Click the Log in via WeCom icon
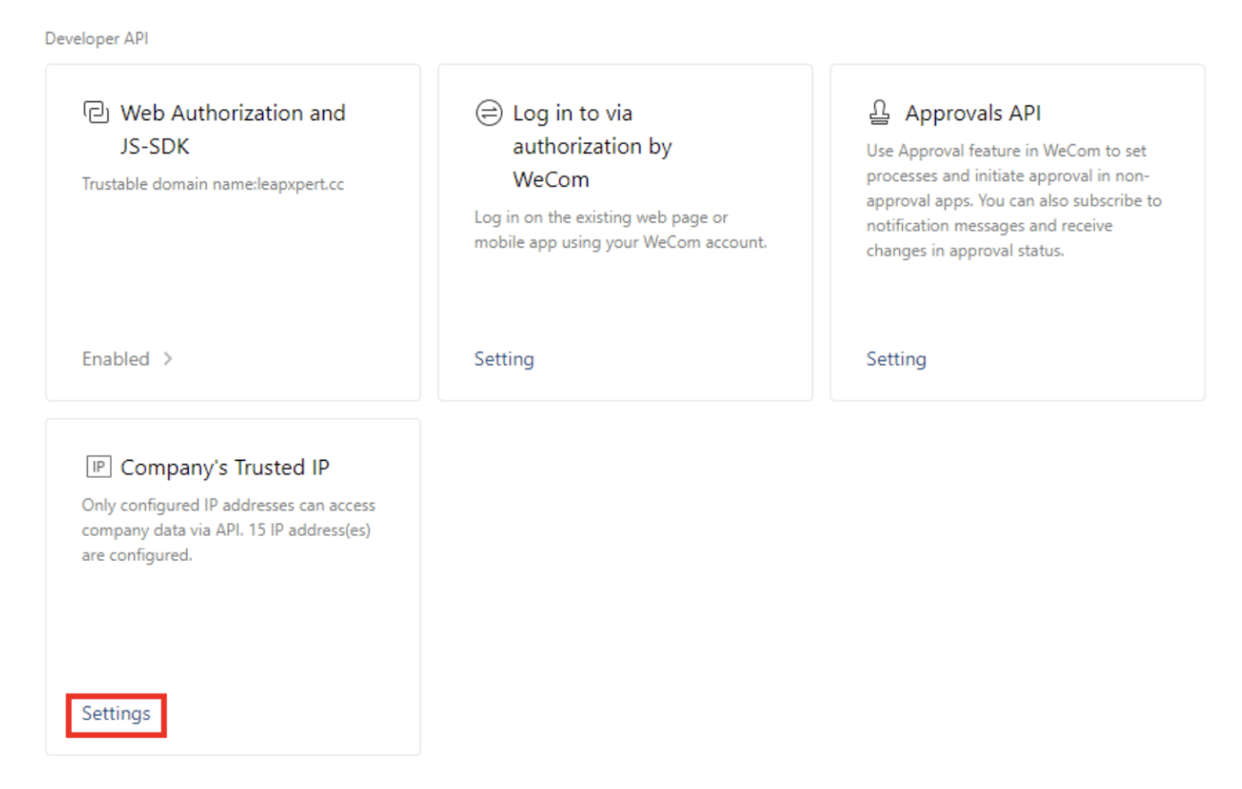 pos(489,113)
